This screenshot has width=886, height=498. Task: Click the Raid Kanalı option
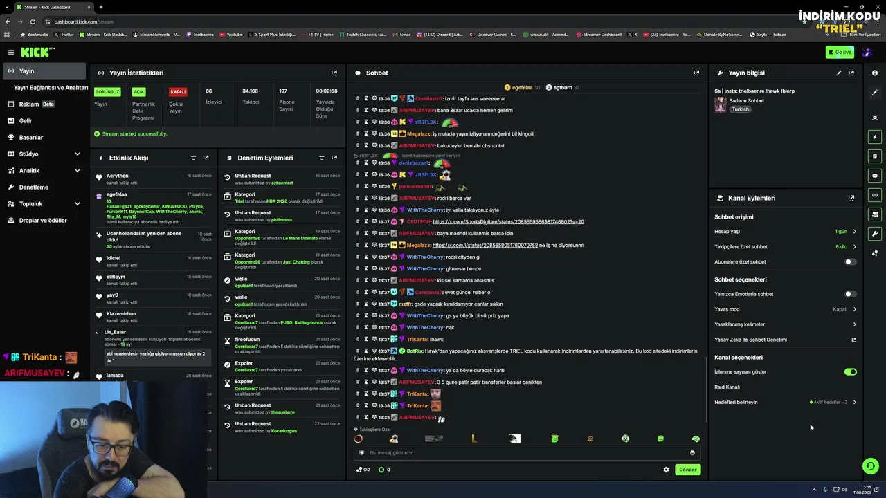727,387
